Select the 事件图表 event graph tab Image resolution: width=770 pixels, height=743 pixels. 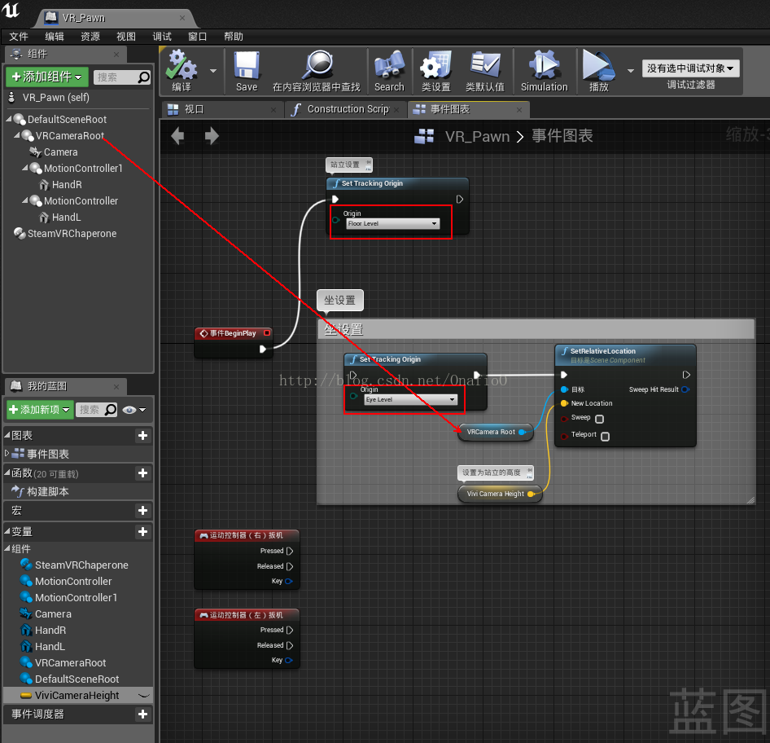click(x=468, y=110)
